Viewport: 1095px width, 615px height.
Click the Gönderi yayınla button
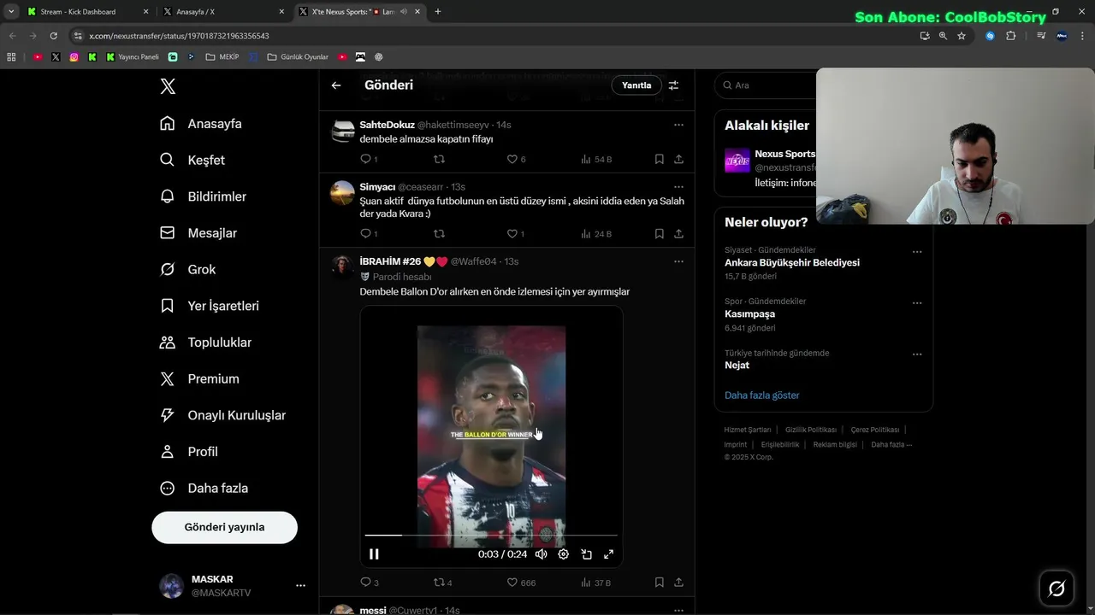224,527
